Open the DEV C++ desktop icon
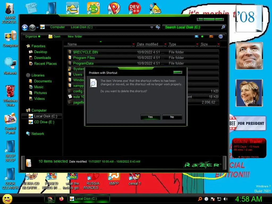Viewport: 272px width, 204px height. point(134,8)
